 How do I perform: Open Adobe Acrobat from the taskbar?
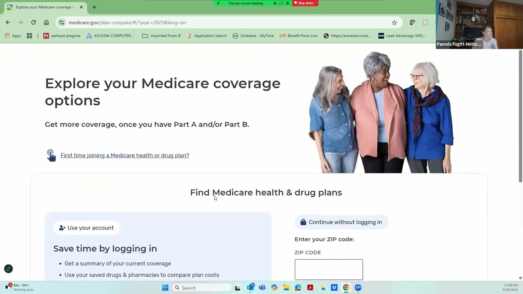click(x=310, y=288)
